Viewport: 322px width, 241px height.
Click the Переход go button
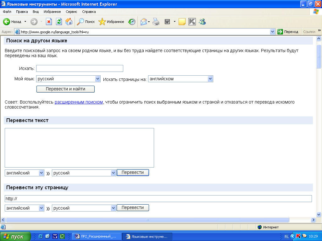click(x=288, y=32)
